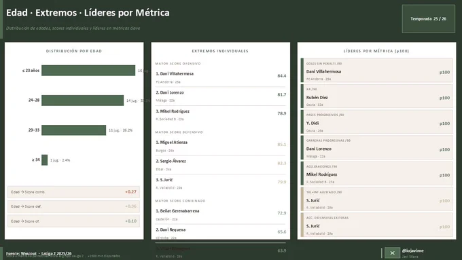
Task: Open the GOLES SIN PENALTI /90 leader card
Action: tap(377, 70)
